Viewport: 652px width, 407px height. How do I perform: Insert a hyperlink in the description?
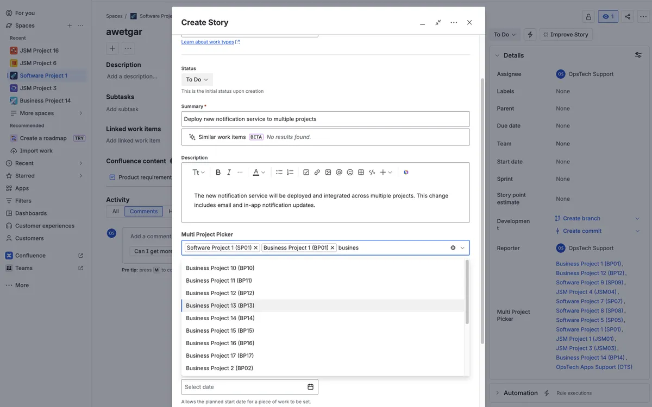point(317,172)
